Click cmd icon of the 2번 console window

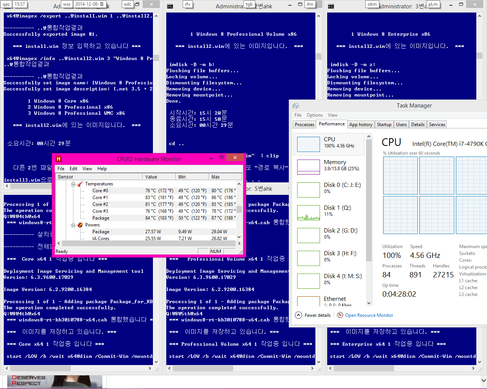(170, 6)
